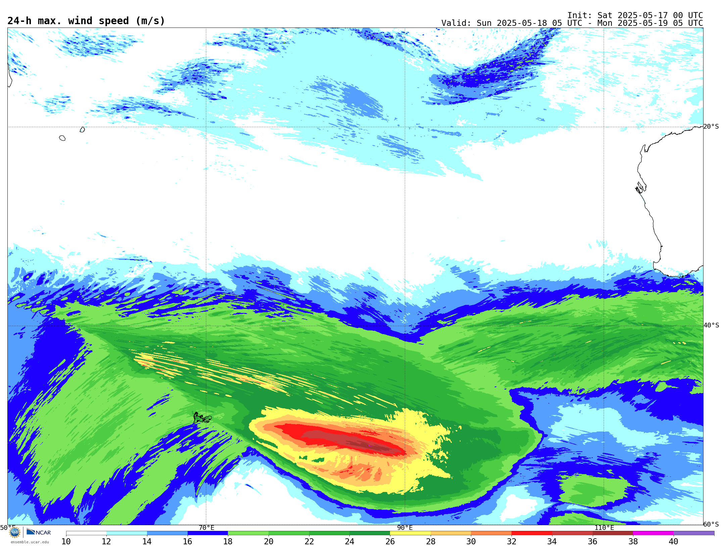The image size is (725, 546).
Task: Pick the light orange 28–30 colorbar swatch
Action: point(451,533)
